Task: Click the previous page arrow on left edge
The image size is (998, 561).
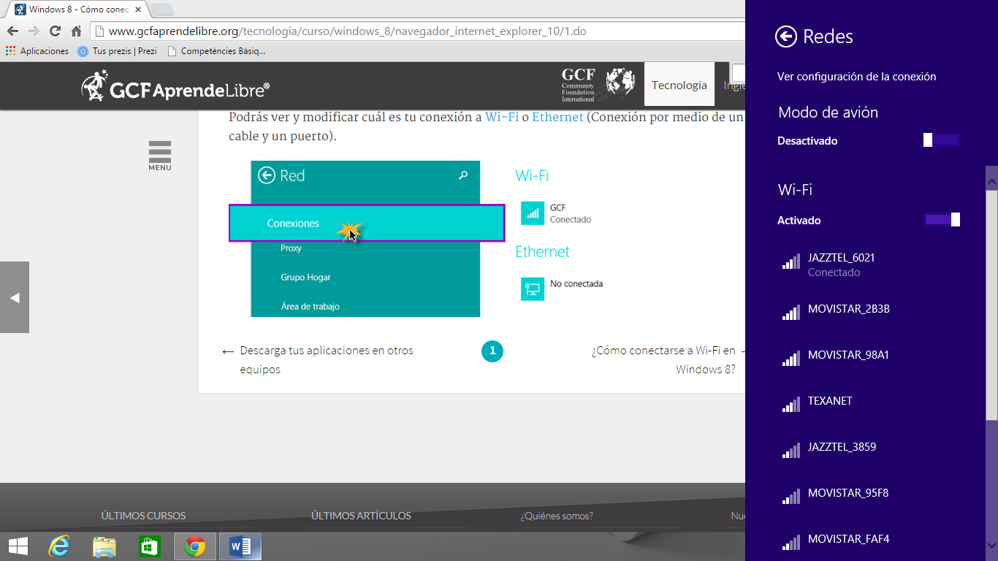Action: (15, 297)
